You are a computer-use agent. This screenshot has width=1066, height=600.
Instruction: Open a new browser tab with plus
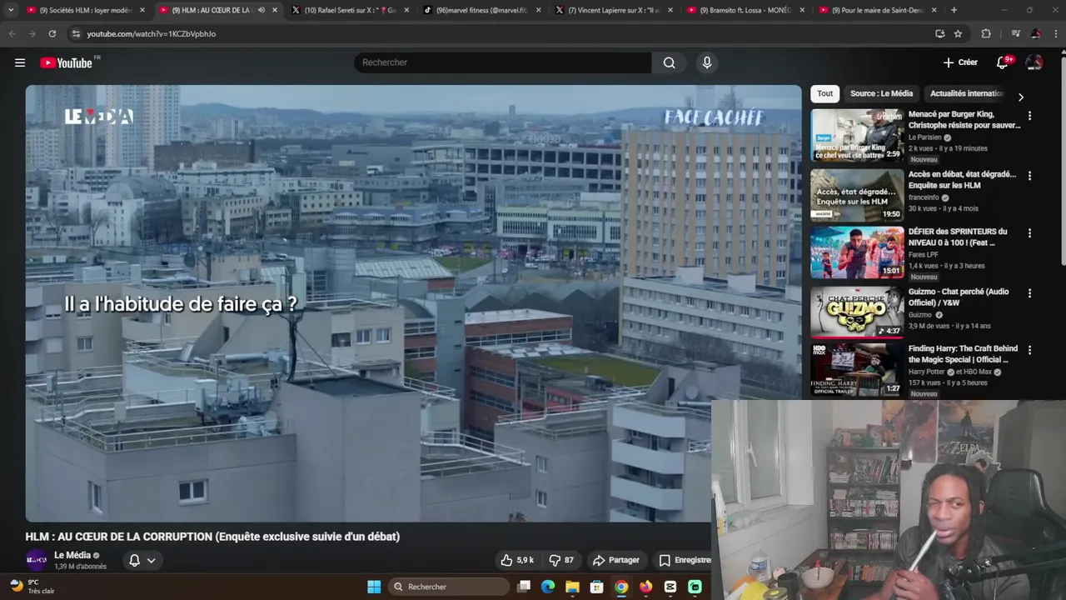(954, 10)
